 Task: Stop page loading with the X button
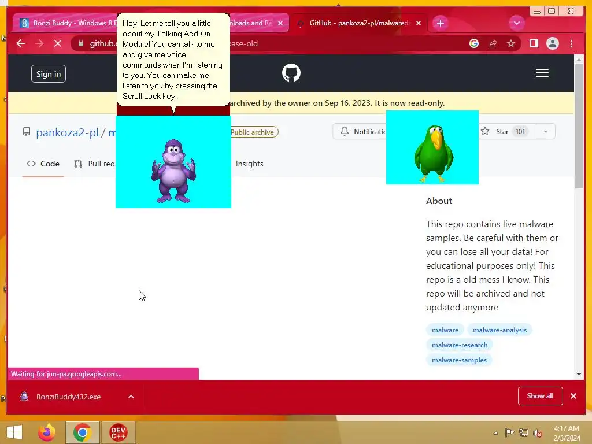click(x=58, y=44)
